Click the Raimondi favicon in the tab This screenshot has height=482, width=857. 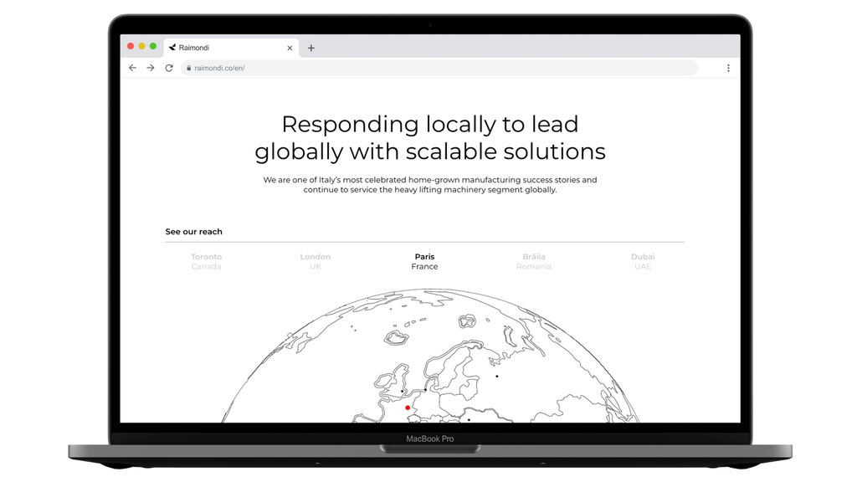coord(172,48)
